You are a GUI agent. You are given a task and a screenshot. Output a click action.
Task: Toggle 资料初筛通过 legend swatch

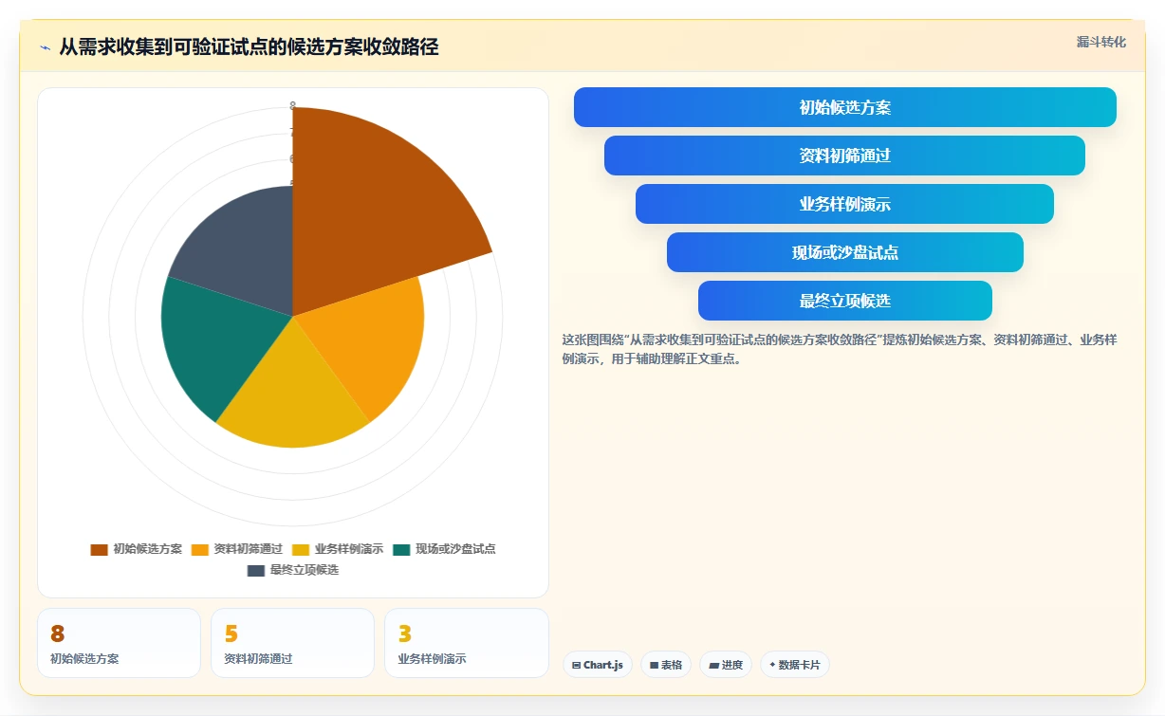[200, 549]
